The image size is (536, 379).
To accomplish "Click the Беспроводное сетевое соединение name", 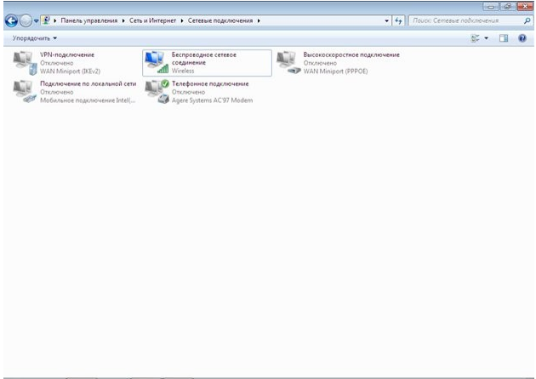I will click(203, 59).
